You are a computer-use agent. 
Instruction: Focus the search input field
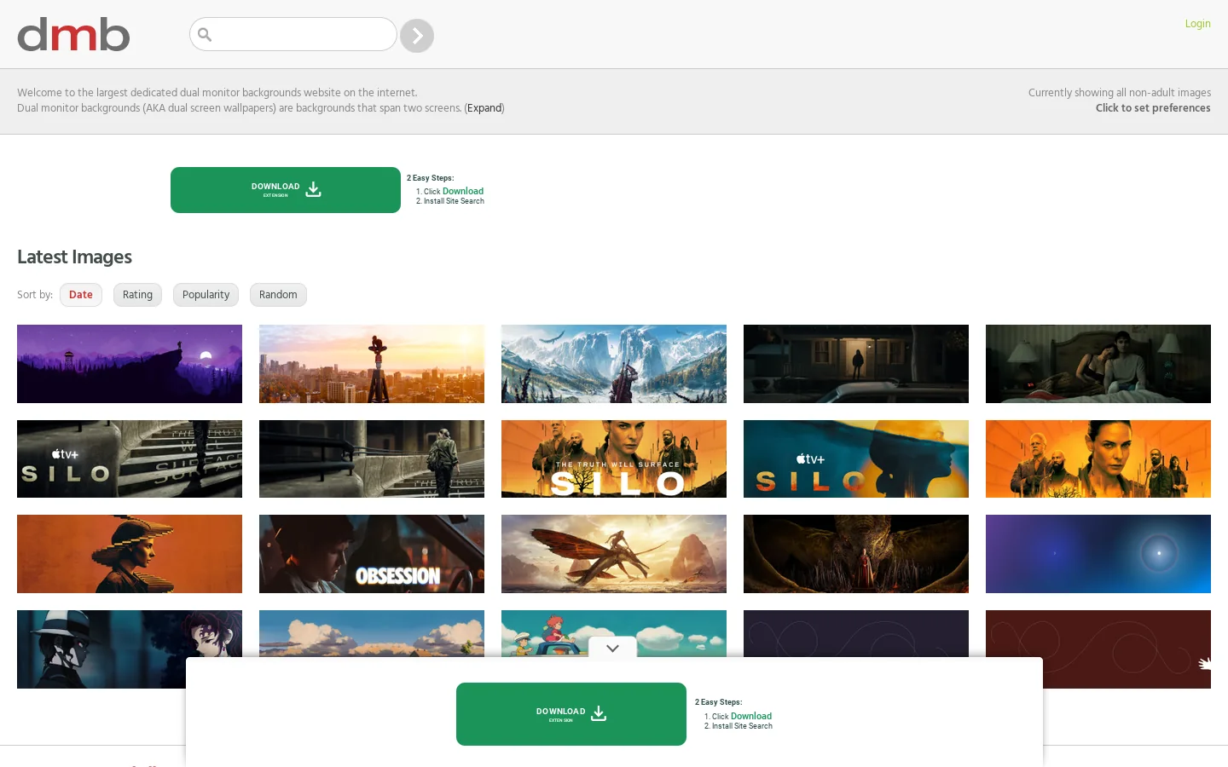click(x=293, y=34)
